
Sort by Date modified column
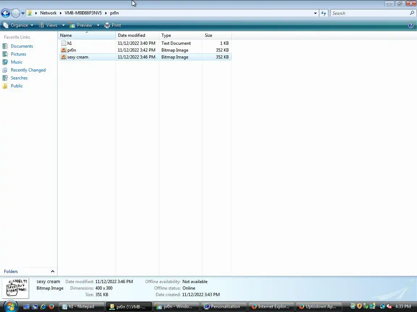click(x=137, y=35)
